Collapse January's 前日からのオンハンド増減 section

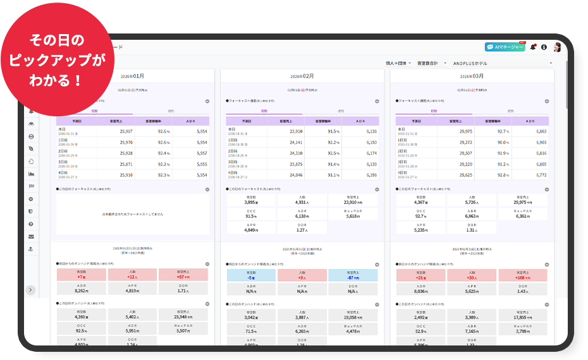point(207,264)
